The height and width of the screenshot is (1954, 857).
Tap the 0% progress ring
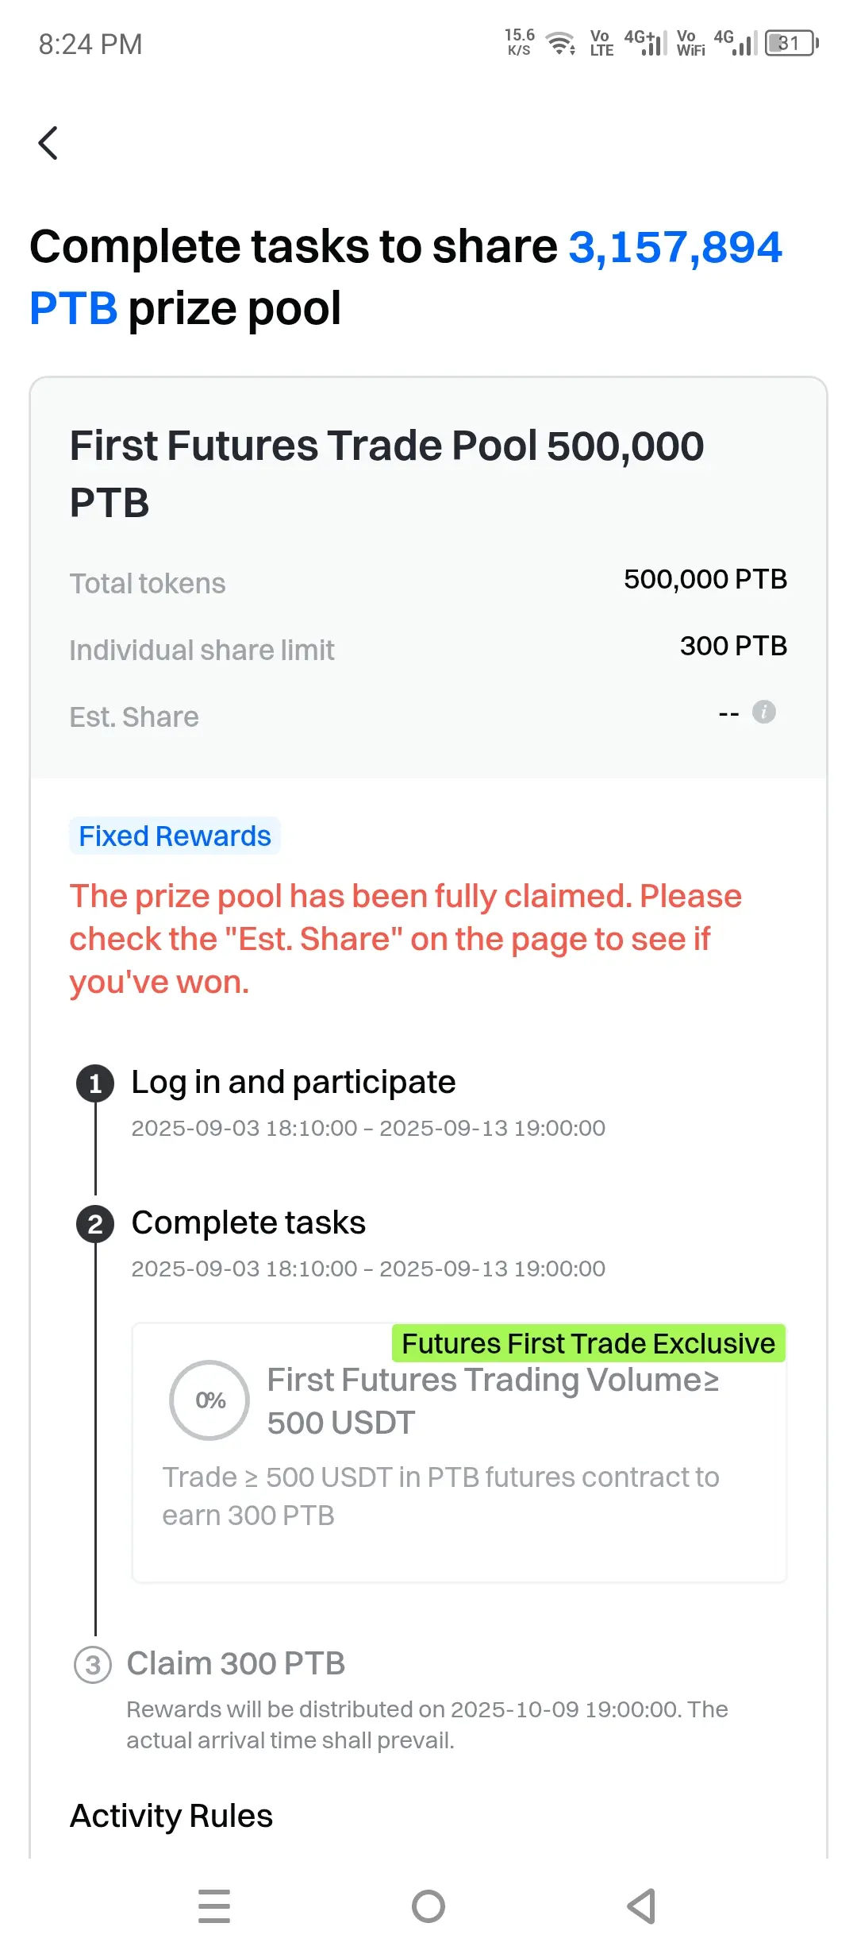pyautogui.click(x=210, y=1400)
